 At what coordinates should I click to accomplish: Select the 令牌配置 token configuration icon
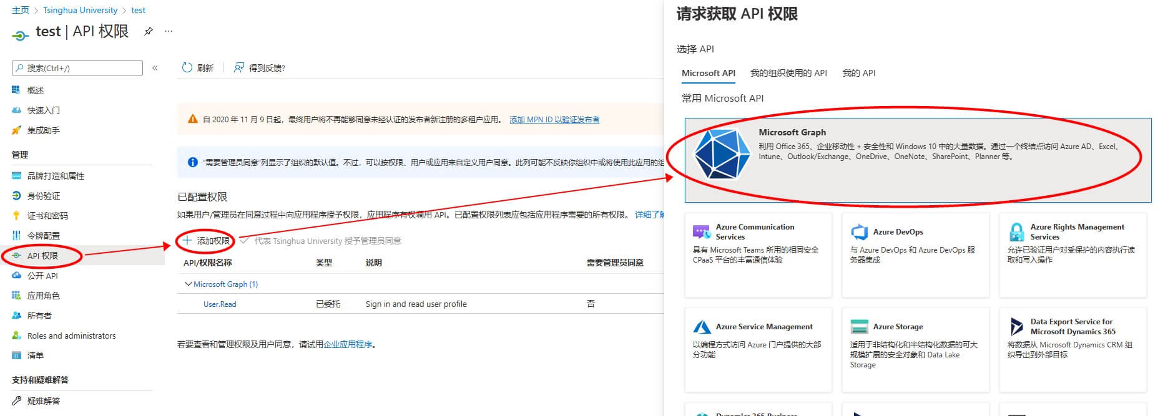16,236
